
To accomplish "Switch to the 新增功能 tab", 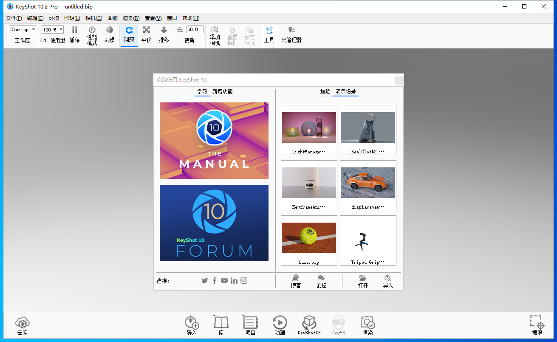I will tap(223, 92).
